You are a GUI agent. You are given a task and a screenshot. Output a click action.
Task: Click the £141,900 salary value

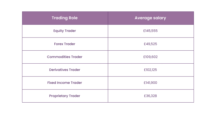tap(150, 83)
